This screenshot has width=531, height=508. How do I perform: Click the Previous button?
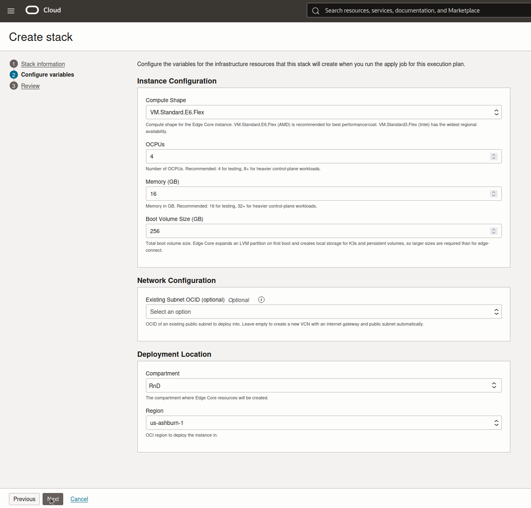point(24,499)
